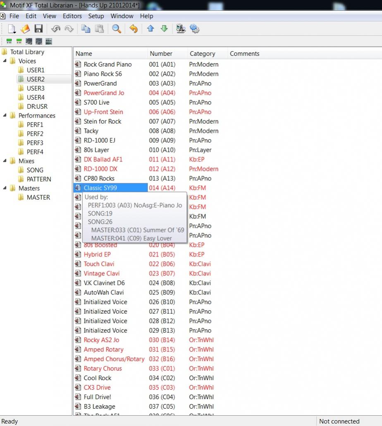The height and width of the screenshot is (426, 382).
Task: Select the V.K Clavinet D6 voice
Action: click(104, 283)
